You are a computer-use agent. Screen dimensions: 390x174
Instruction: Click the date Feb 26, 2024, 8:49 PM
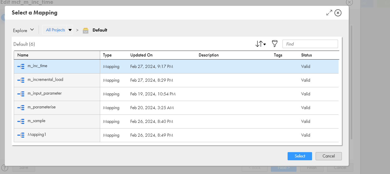[152, 135]
